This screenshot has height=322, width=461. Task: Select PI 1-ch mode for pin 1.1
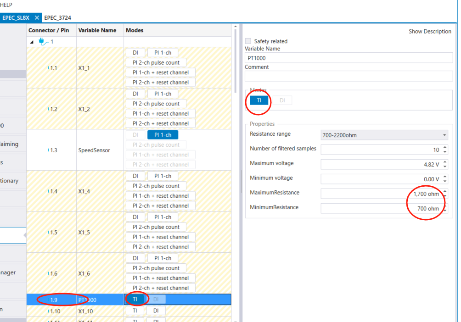(163, 53)
